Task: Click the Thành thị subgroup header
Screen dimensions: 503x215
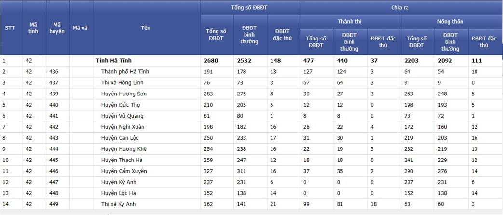Action: (350, 22)
